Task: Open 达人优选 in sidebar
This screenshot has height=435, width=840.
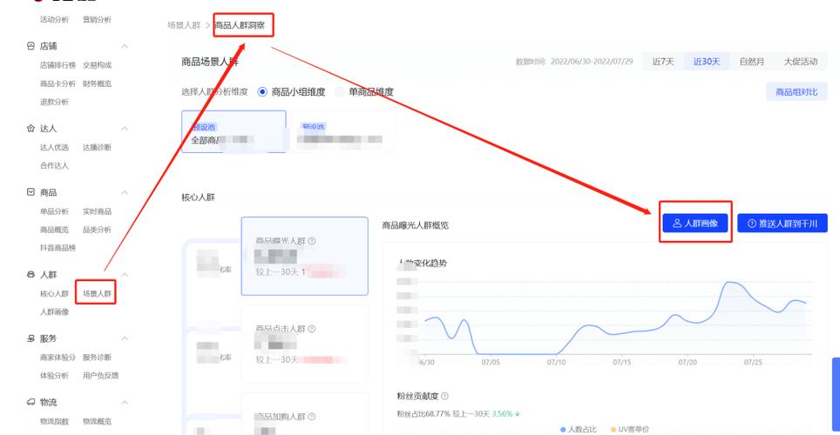Action: tap(54, 147)
